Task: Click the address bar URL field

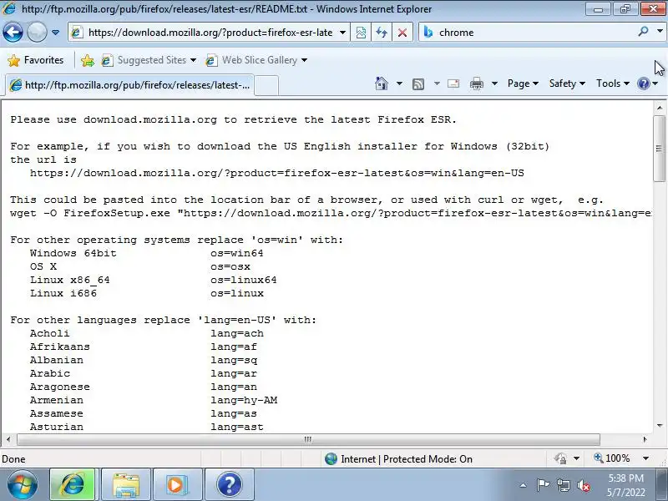Action: point(210,33)
